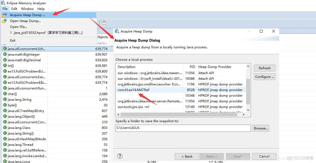This screenshot has height=163, width=316.
Task: Open the Window menu
Action: pos(27,9)
